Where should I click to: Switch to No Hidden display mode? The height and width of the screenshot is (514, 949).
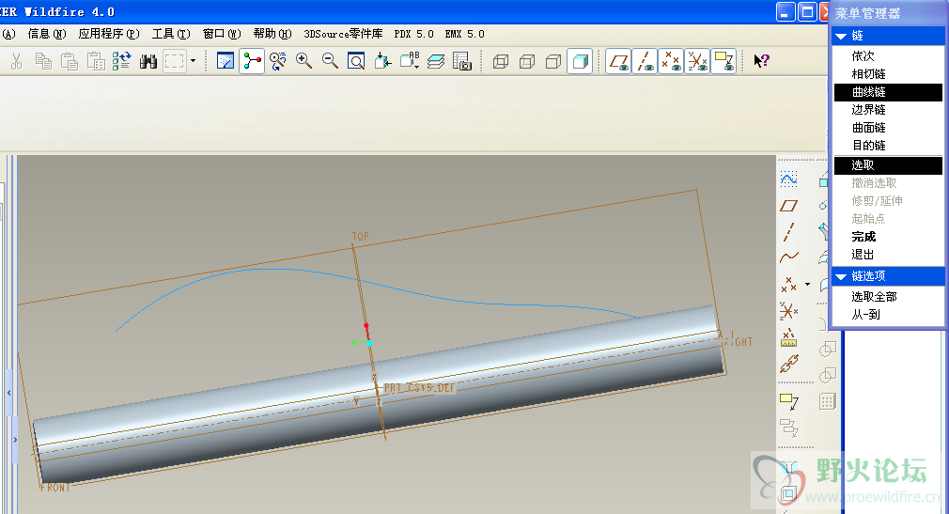[553, 61]
